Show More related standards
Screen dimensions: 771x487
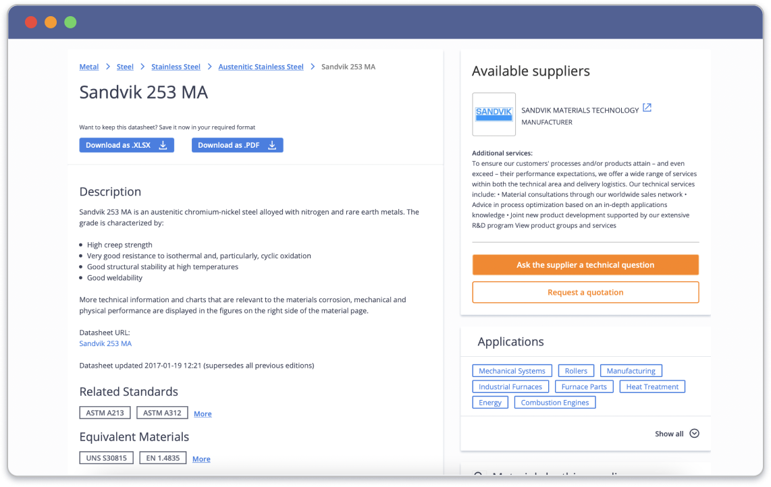point(203,414)
